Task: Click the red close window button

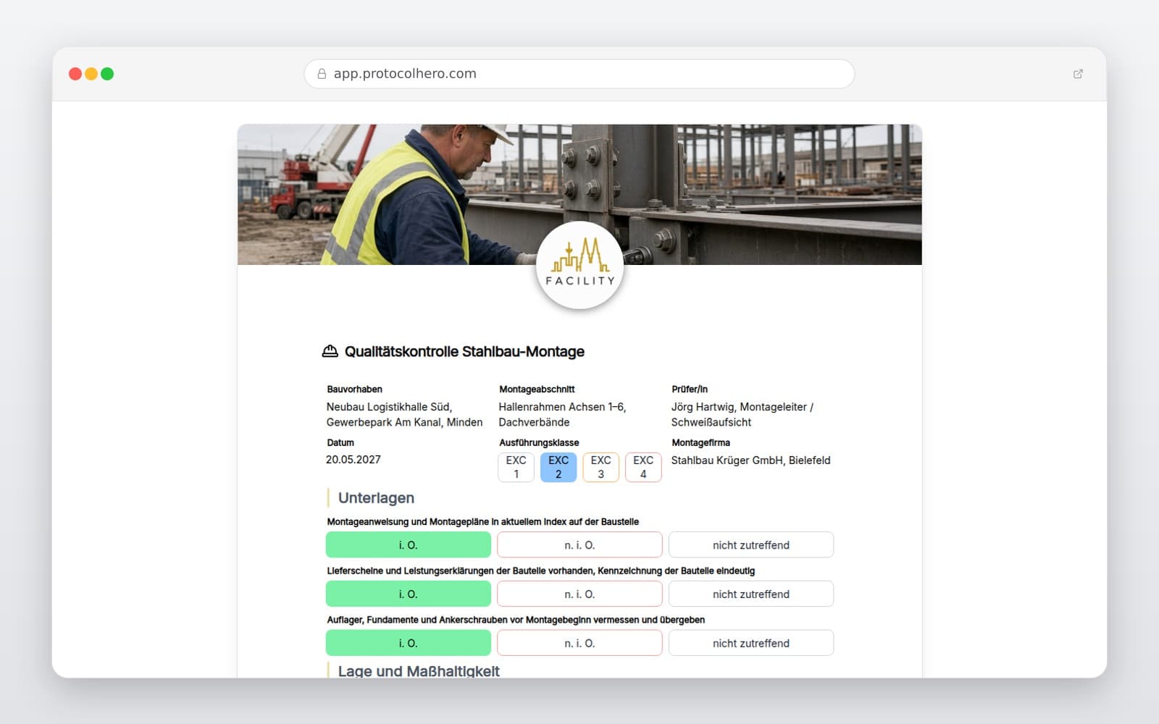Action: coord(75,74)
